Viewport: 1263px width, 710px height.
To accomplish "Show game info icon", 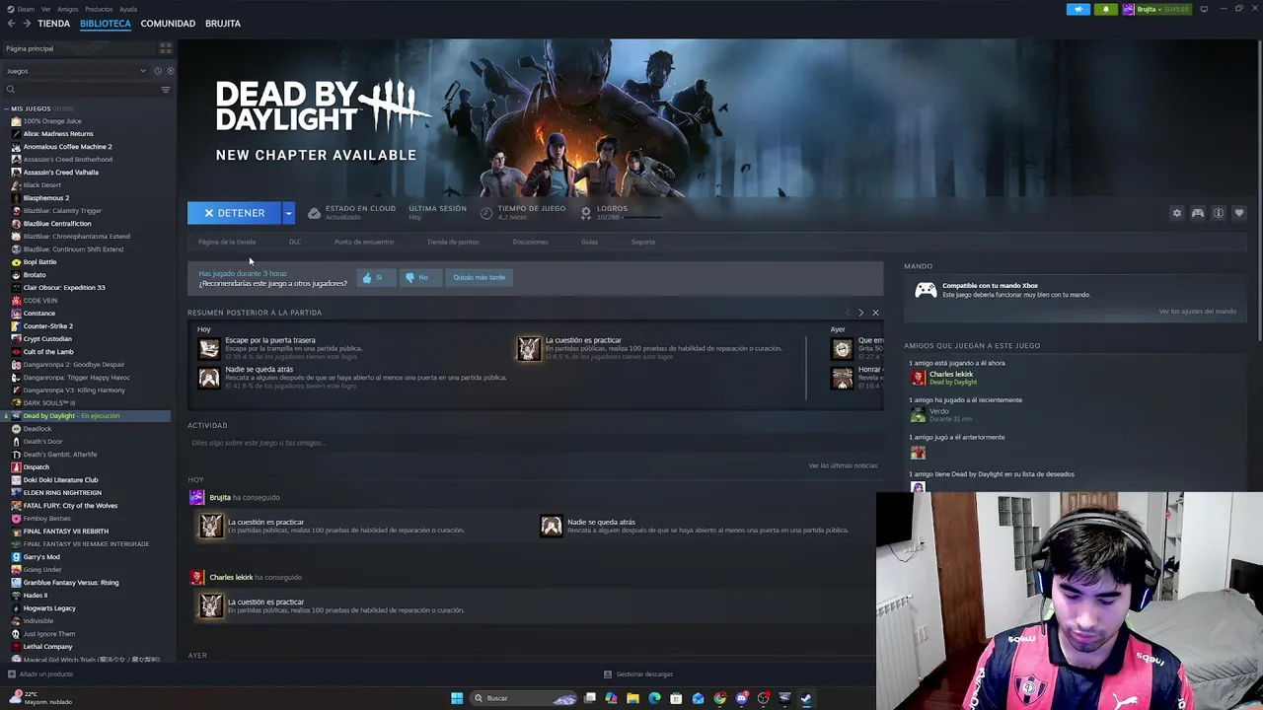I will point(1219,213).
